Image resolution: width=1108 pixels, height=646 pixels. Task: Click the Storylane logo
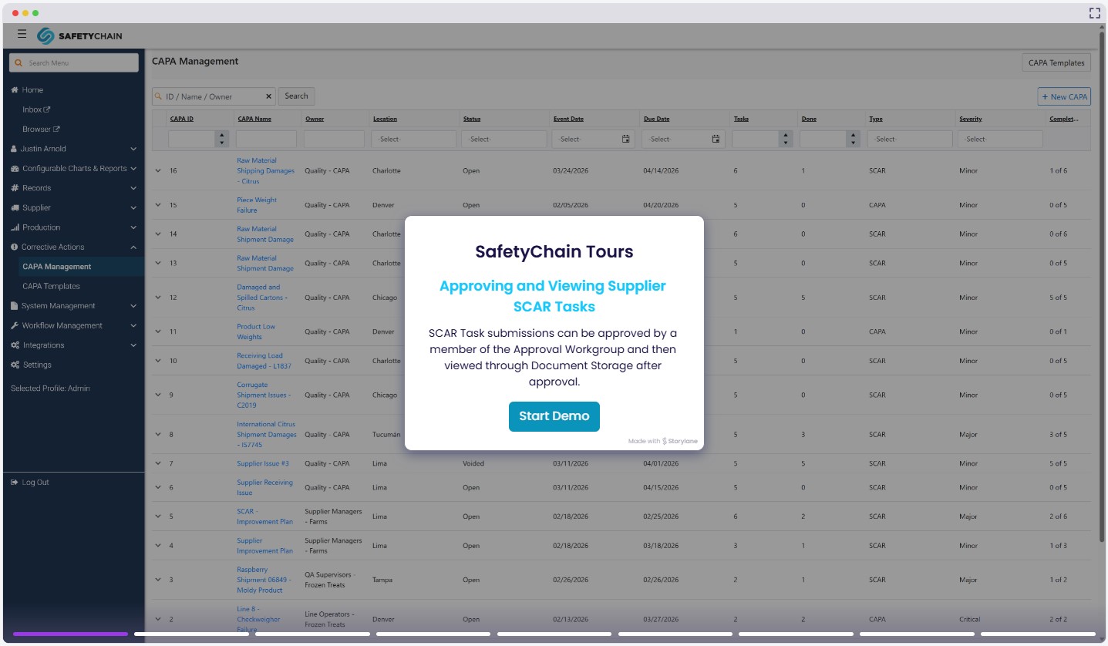(680, 442)
